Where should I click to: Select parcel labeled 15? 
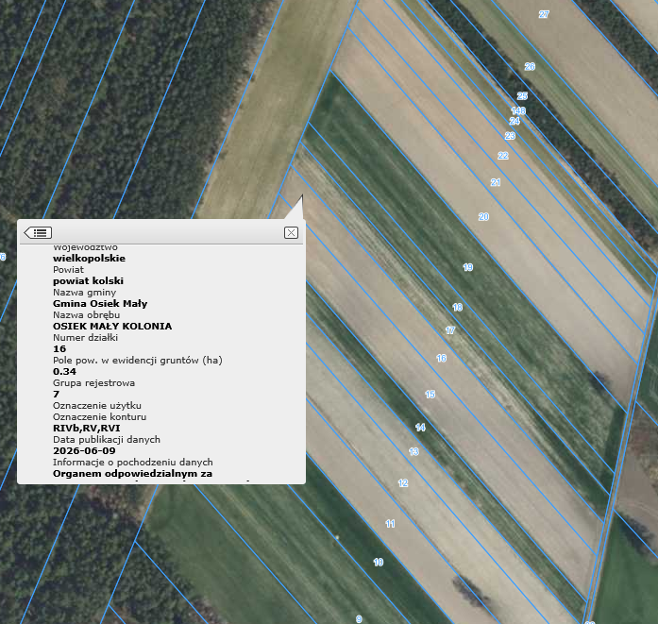(x=430, y=394)
